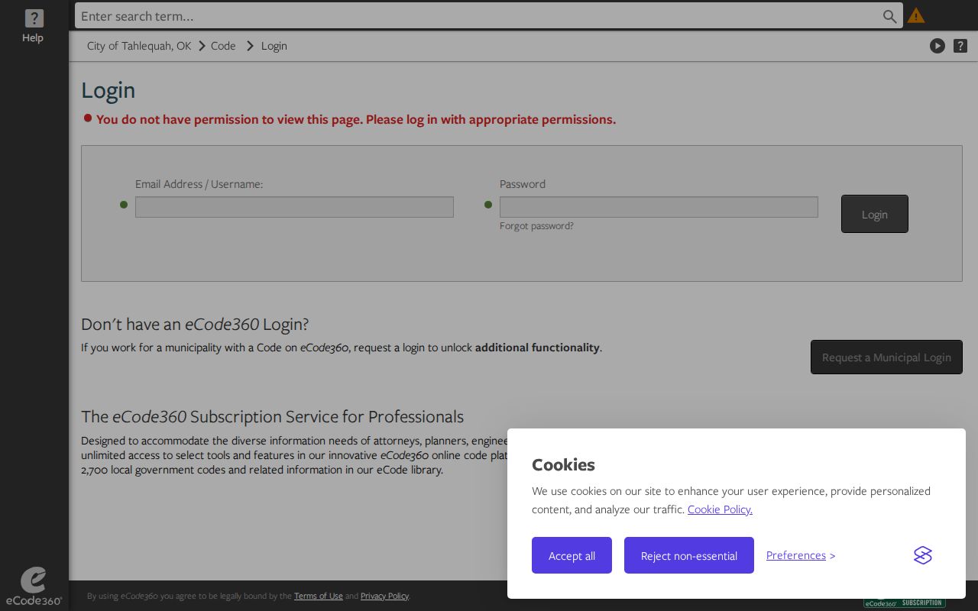This screenshot has width=978, height=611.
Task: Click the Cookies dialog heading
Action: (563, 464)
